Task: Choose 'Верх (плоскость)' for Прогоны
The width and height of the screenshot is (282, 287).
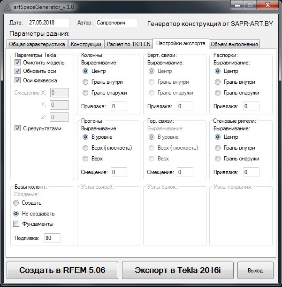Action: (x=85, y=148)
